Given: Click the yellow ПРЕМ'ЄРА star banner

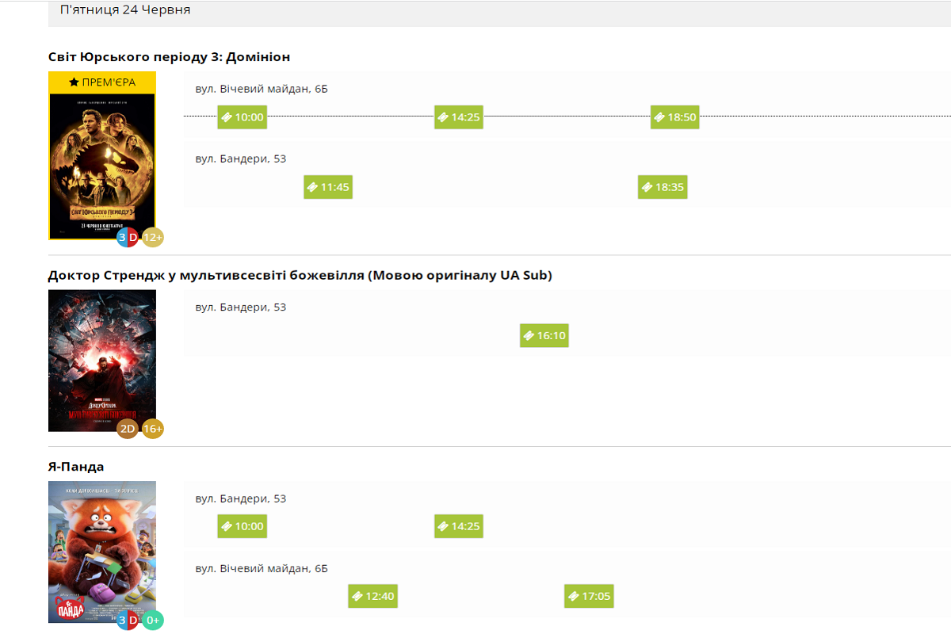Looking at the screenshot, I should click(x=102, y=82).
